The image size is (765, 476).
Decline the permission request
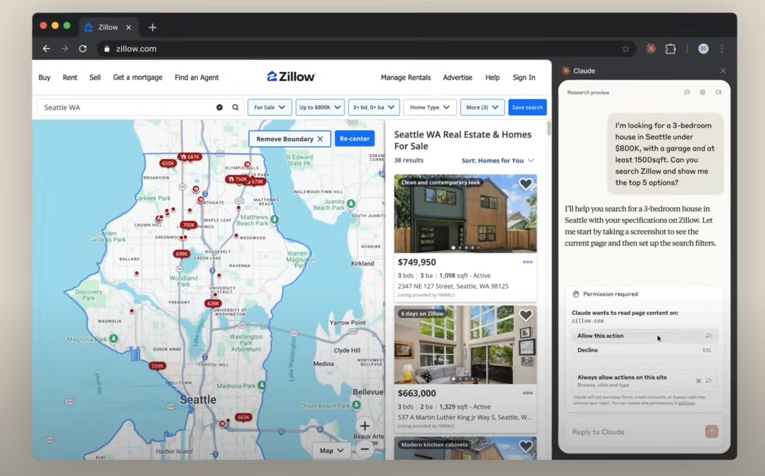645,350
